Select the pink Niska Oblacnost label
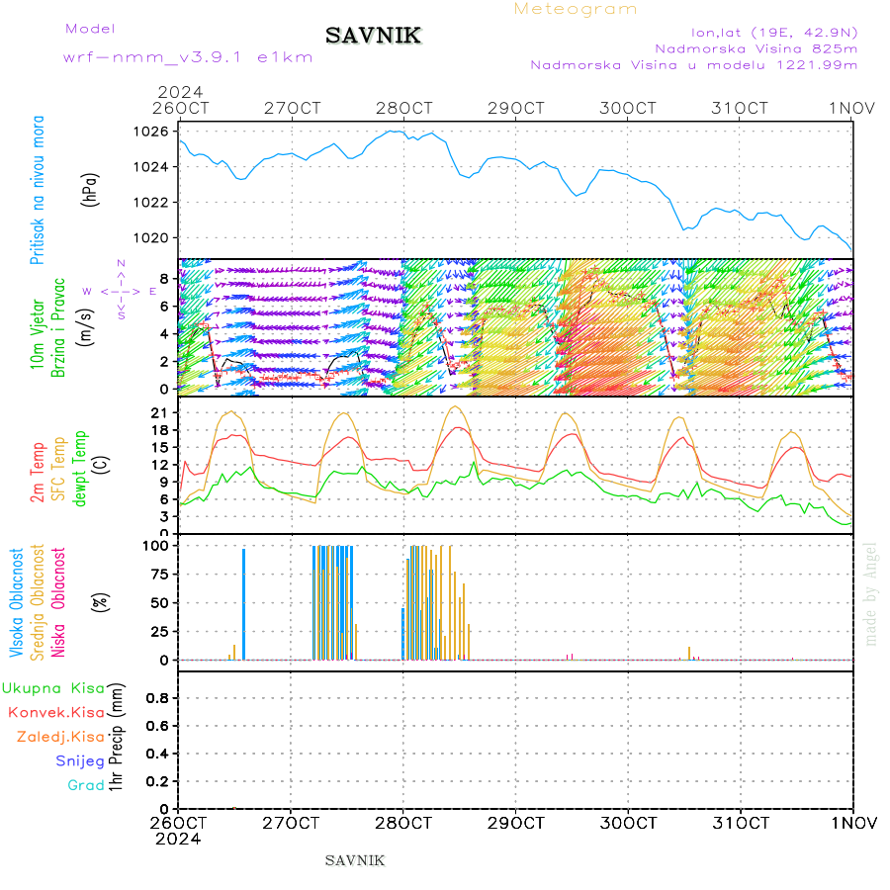890x890 pixels. [58, 603]
